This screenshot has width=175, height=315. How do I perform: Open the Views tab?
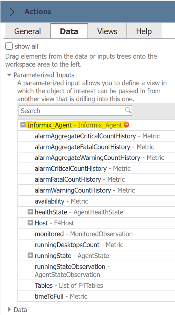[x=107, y=31]
